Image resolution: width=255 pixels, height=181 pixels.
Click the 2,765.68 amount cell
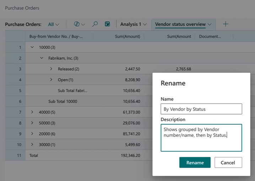coord(184,69)
